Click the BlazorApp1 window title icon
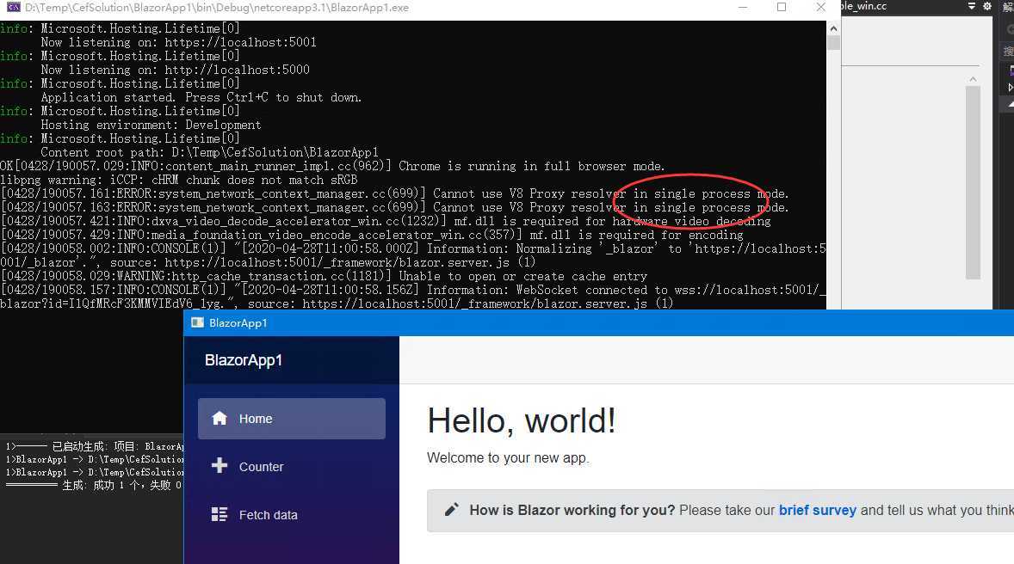The width and height of the screenshot is (1014, 564). pos(197,322)
